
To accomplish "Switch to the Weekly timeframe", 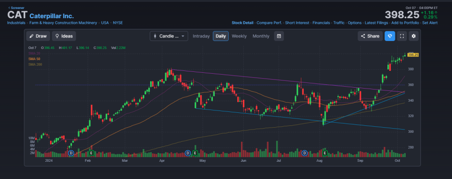I will pyautogui.click(x=239, y=36).
